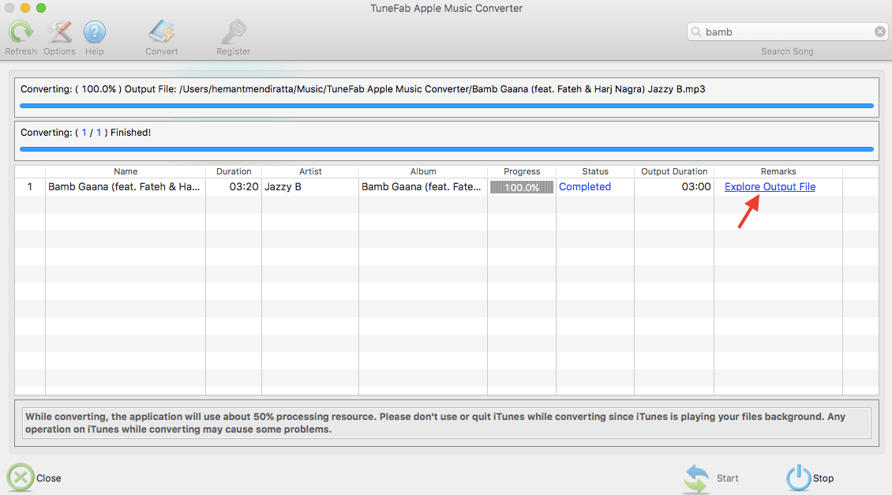Click row number 1 cell
892x495 pixels.
click(x=29, y=186)
